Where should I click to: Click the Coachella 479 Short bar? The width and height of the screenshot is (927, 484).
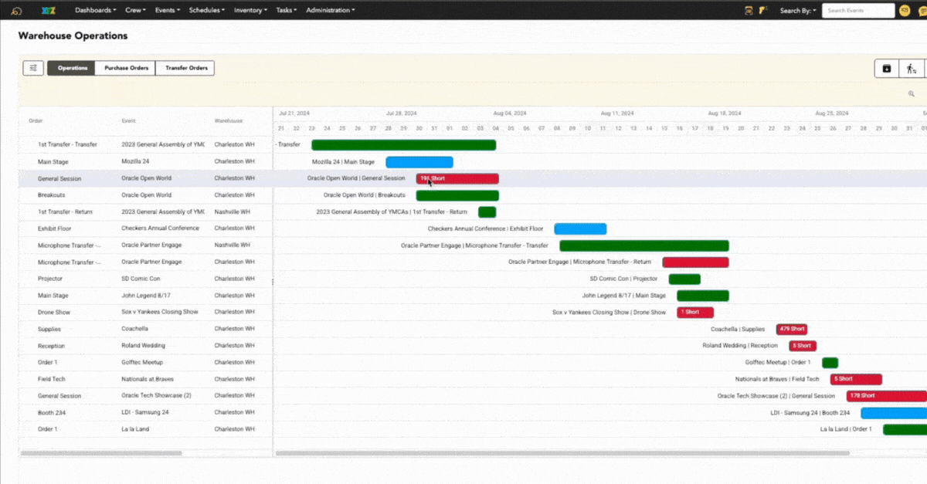(792, 329)
